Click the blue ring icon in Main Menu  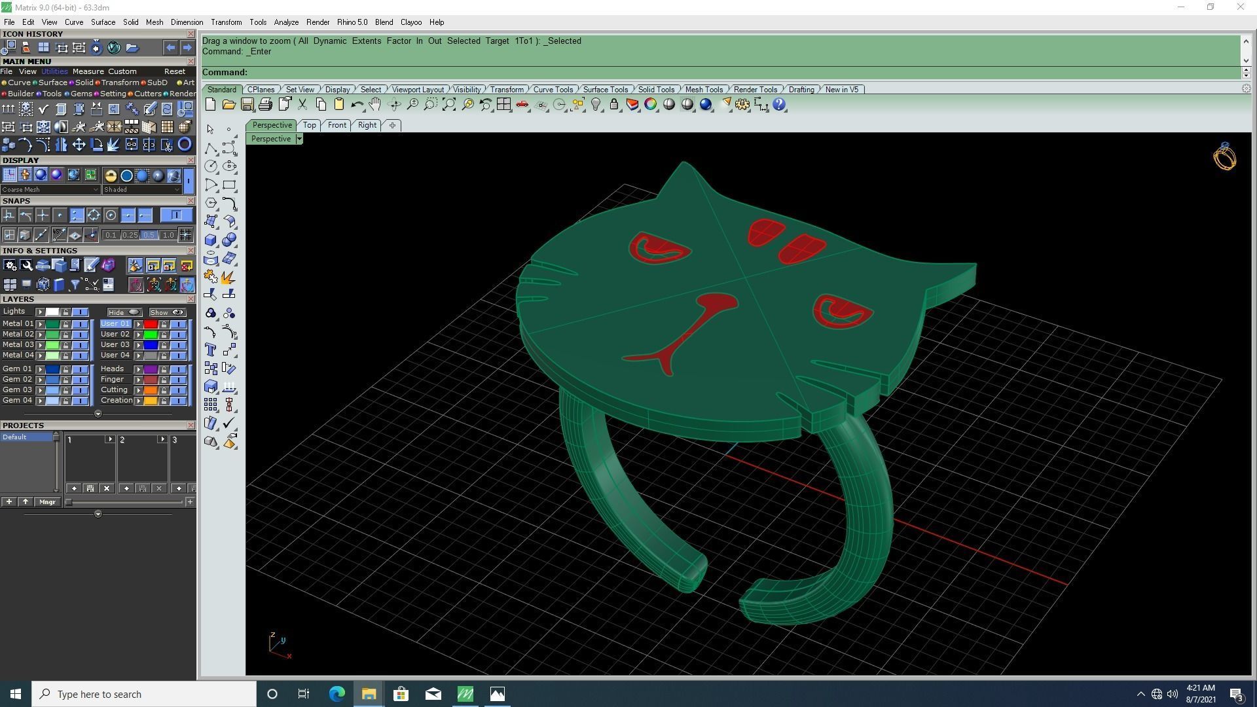point(185,145)
